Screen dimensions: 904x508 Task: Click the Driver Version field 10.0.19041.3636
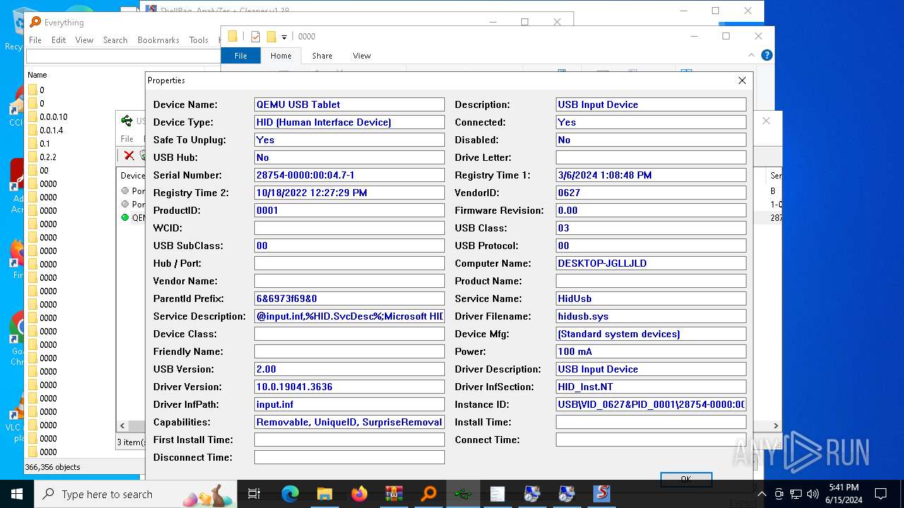[349, 387]
